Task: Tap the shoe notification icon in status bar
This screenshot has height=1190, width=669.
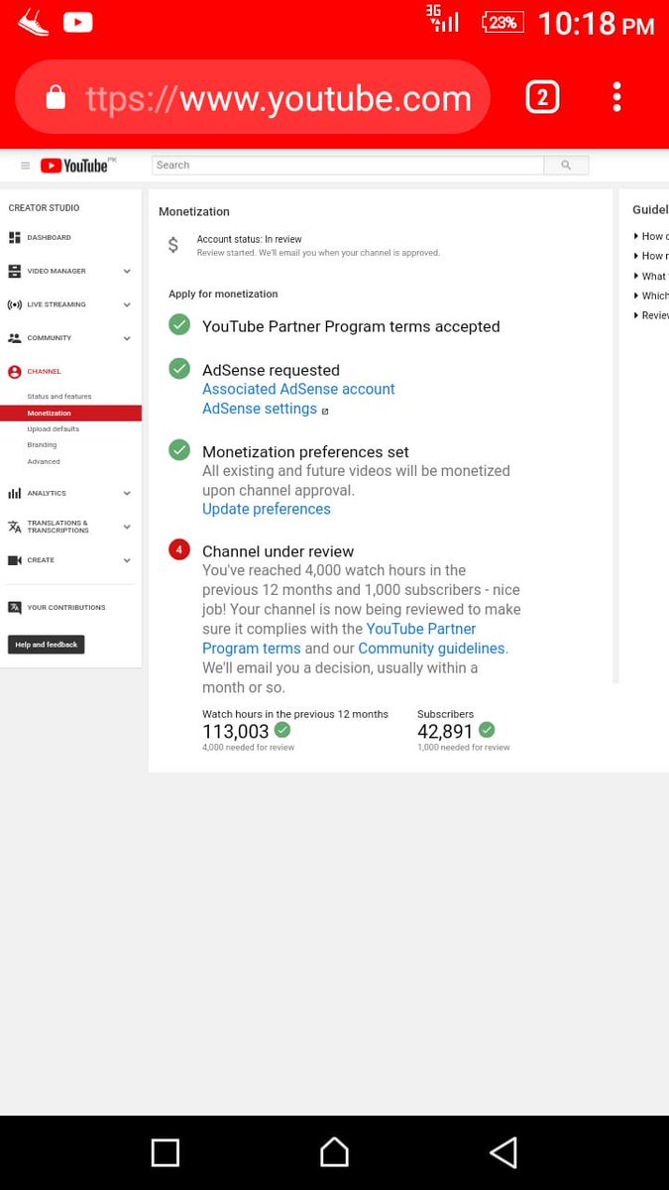Action: pyautogui.click(x=33, y=22)
